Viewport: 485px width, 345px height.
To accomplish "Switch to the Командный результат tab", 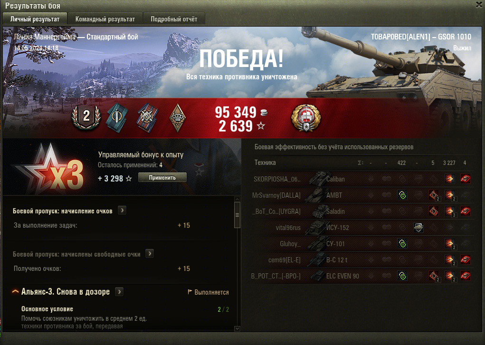I will (105, 19).
